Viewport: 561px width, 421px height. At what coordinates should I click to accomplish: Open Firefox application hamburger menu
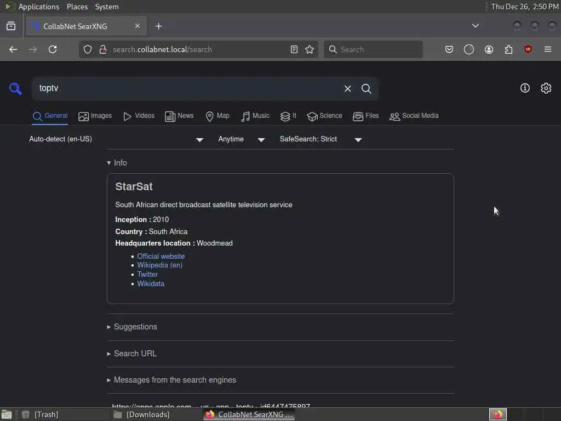[x=548, y=49]
